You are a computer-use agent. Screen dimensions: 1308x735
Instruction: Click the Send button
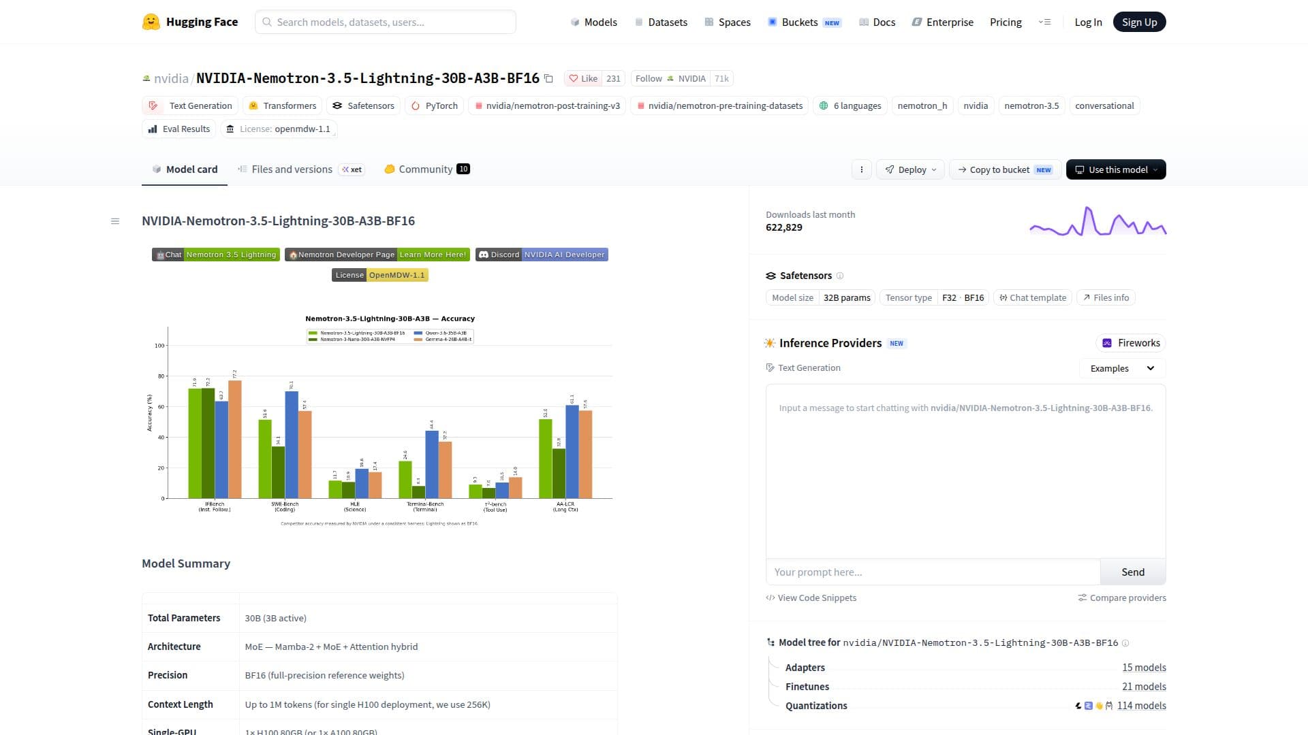[1133, 572]
